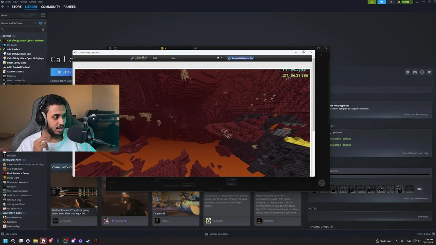Open advanced filter options icon in library
Viewport: 436px width, 245px height.
click(x=43, y=30)
